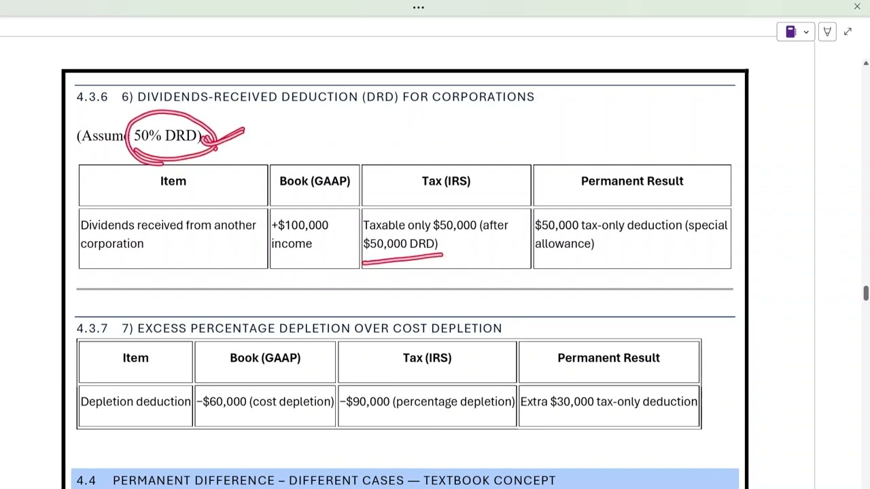Click the 'Extra $30,000 tax-only deduction' cell
Viewport: 870px width, 489px height.
(x=608, y=405)
